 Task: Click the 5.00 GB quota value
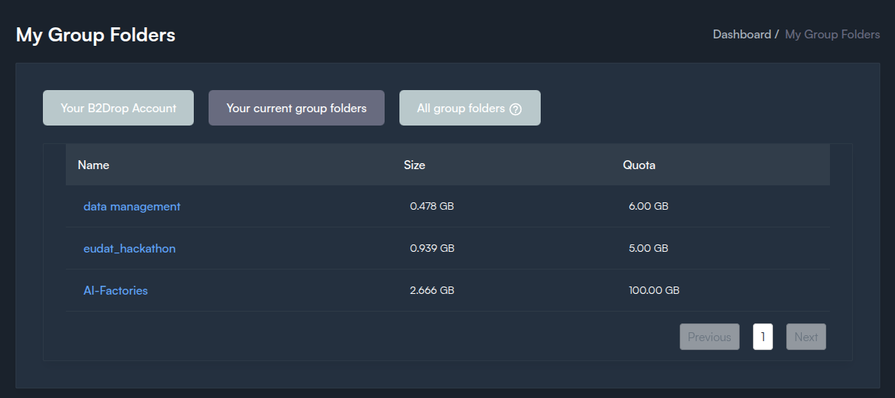(x=648, y=249)
